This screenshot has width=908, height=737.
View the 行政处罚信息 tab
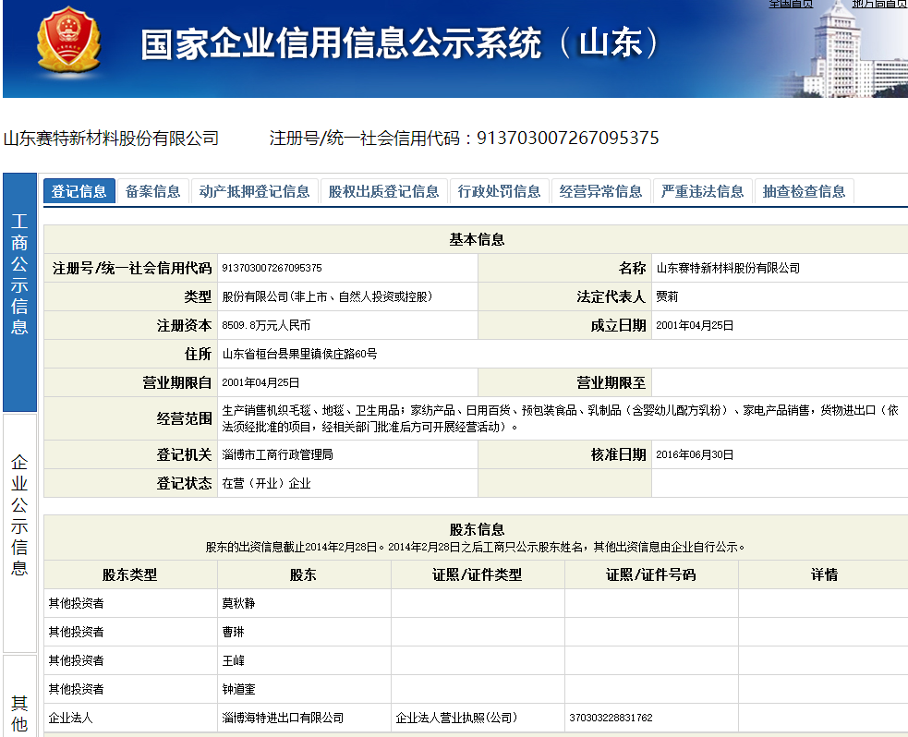click(x=500, y=191)
